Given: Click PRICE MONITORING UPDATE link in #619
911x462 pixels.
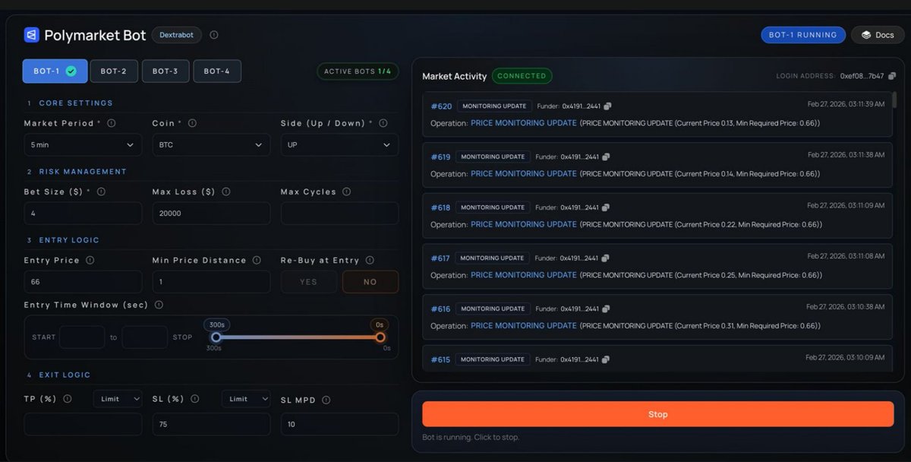Looking at the screenshot, I should tap(524, 173).
